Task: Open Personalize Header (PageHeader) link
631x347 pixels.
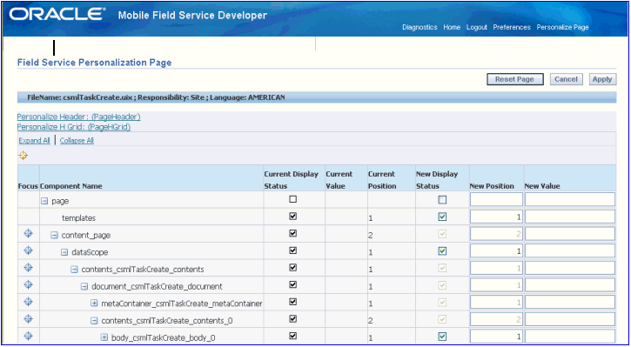Action: pos(79,117)
